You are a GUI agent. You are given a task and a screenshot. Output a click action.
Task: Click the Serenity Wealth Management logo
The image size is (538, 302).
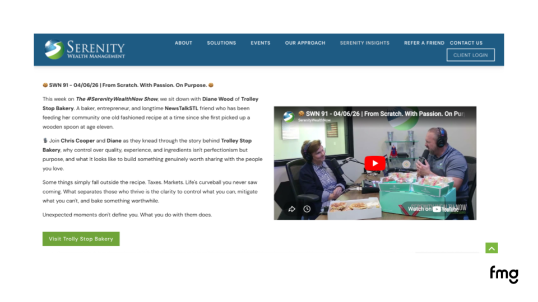point(85,49)
